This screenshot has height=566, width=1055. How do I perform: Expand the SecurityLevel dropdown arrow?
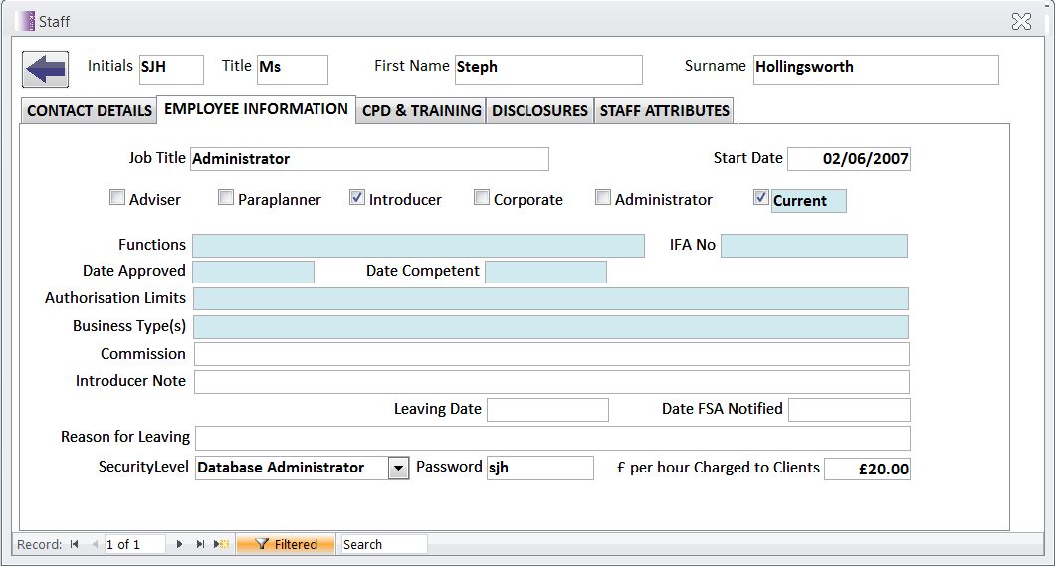tap(398, 468)
